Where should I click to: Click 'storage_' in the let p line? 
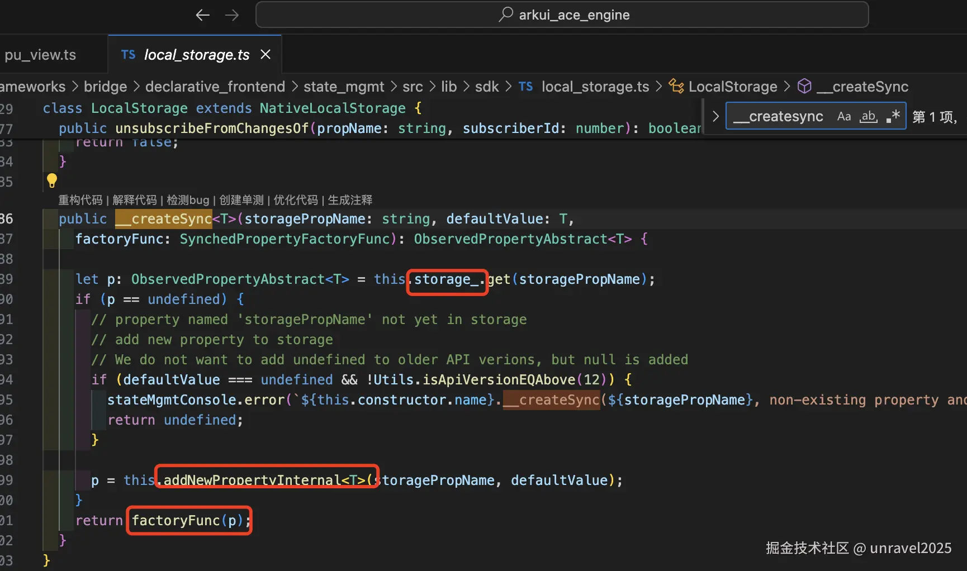[x=446, y=279]
